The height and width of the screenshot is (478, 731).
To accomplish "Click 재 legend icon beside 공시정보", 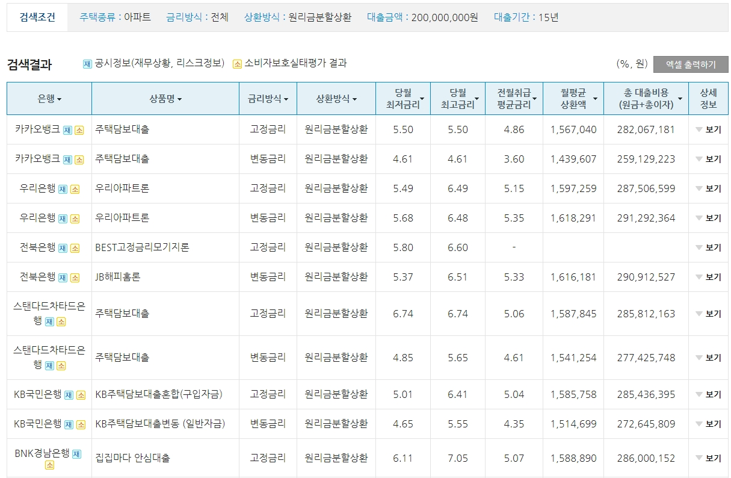I will click(x=87, y=64).
